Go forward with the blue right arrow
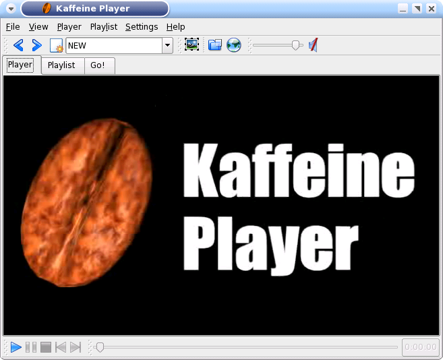This screenshot has width=443, height=360. pyautogui.click(x=36, y=45)
